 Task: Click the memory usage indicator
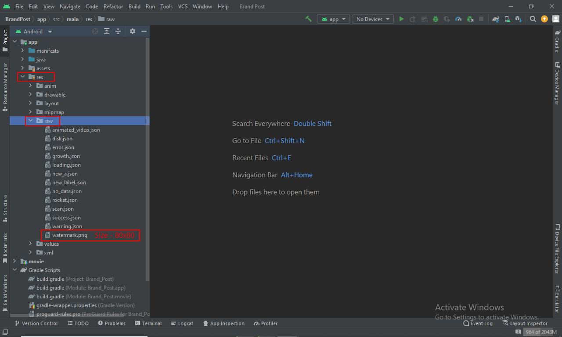point(541,332)
